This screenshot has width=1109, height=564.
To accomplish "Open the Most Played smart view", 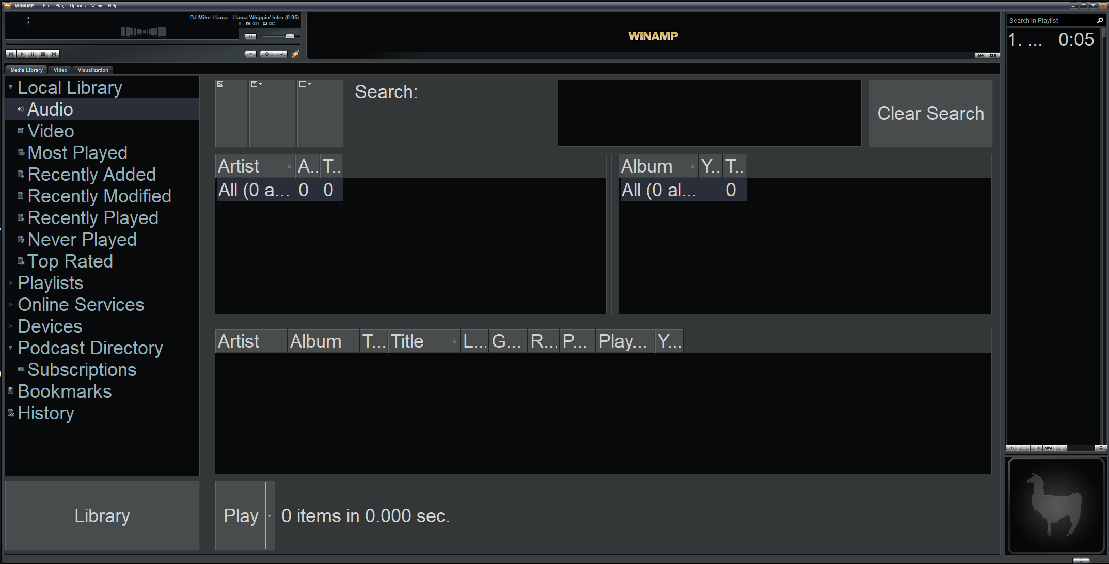I will (77, 153).
